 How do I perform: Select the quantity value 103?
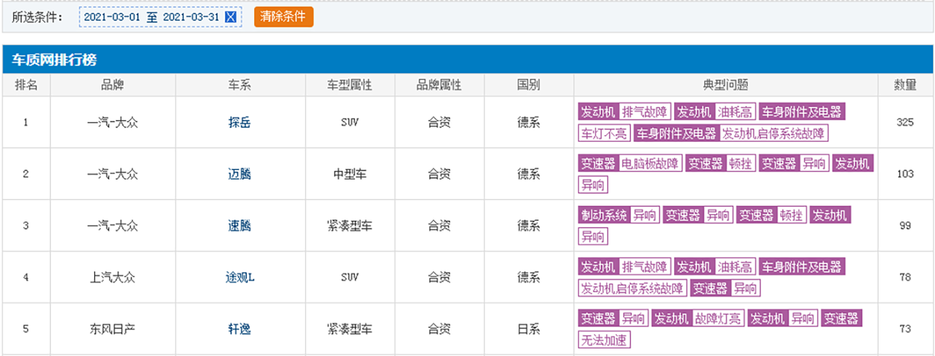[x=905, y=174]
